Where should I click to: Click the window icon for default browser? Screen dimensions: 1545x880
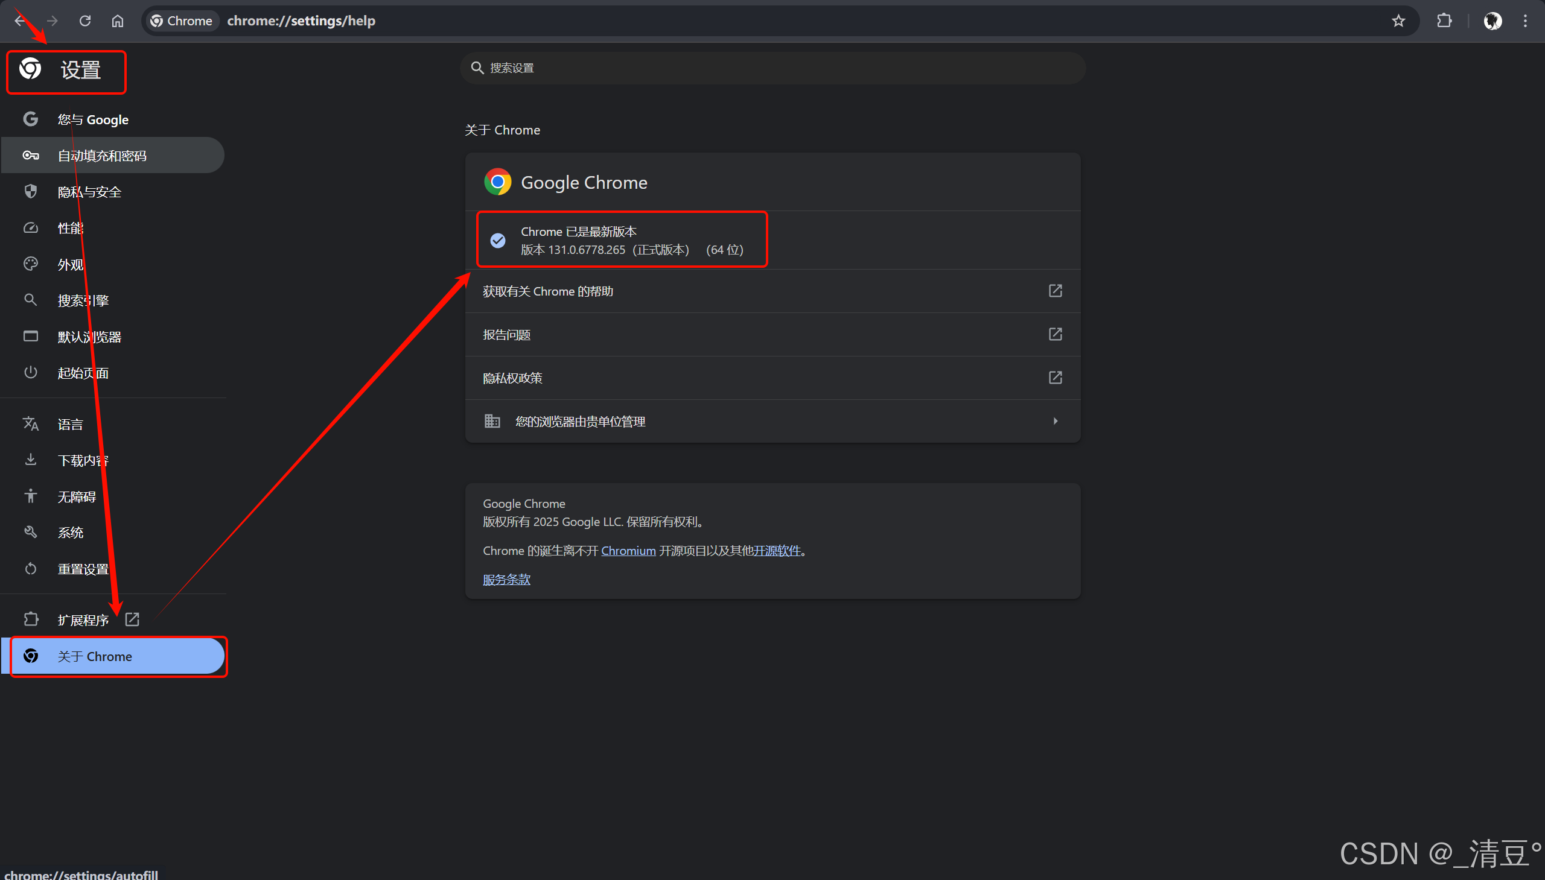[x=31, y=336]
